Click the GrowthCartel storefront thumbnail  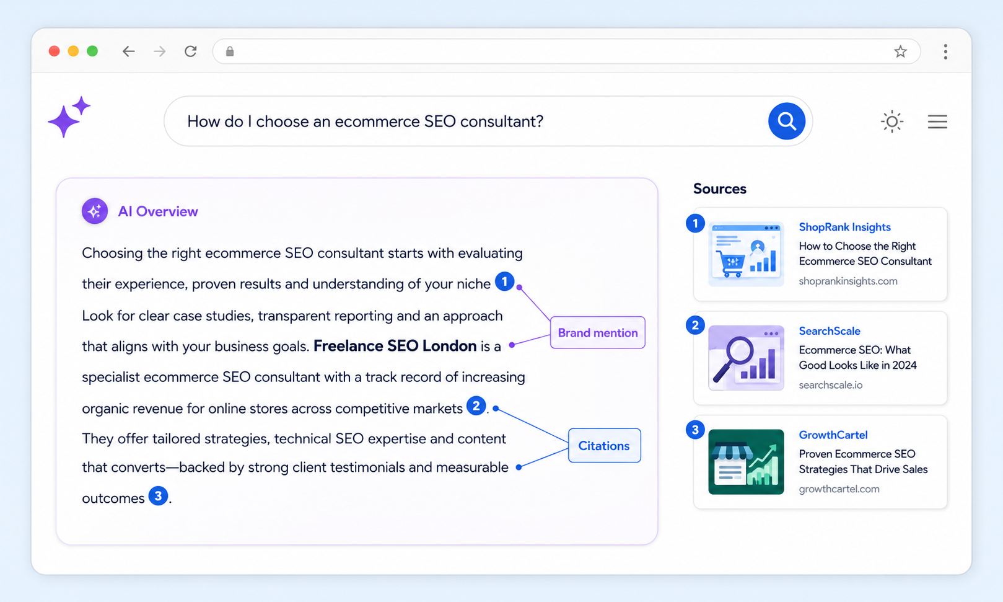click(746, 462)
